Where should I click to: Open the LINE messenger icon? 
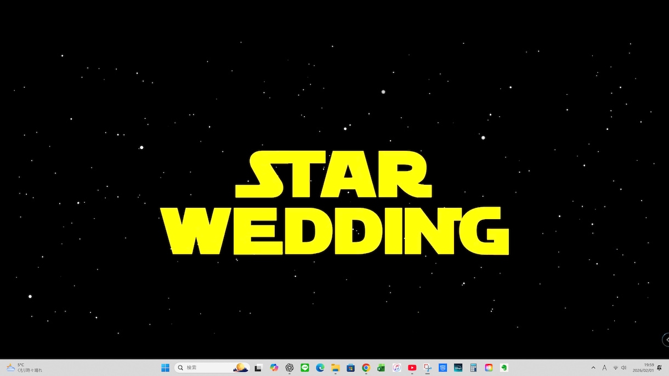coord(305,368)
